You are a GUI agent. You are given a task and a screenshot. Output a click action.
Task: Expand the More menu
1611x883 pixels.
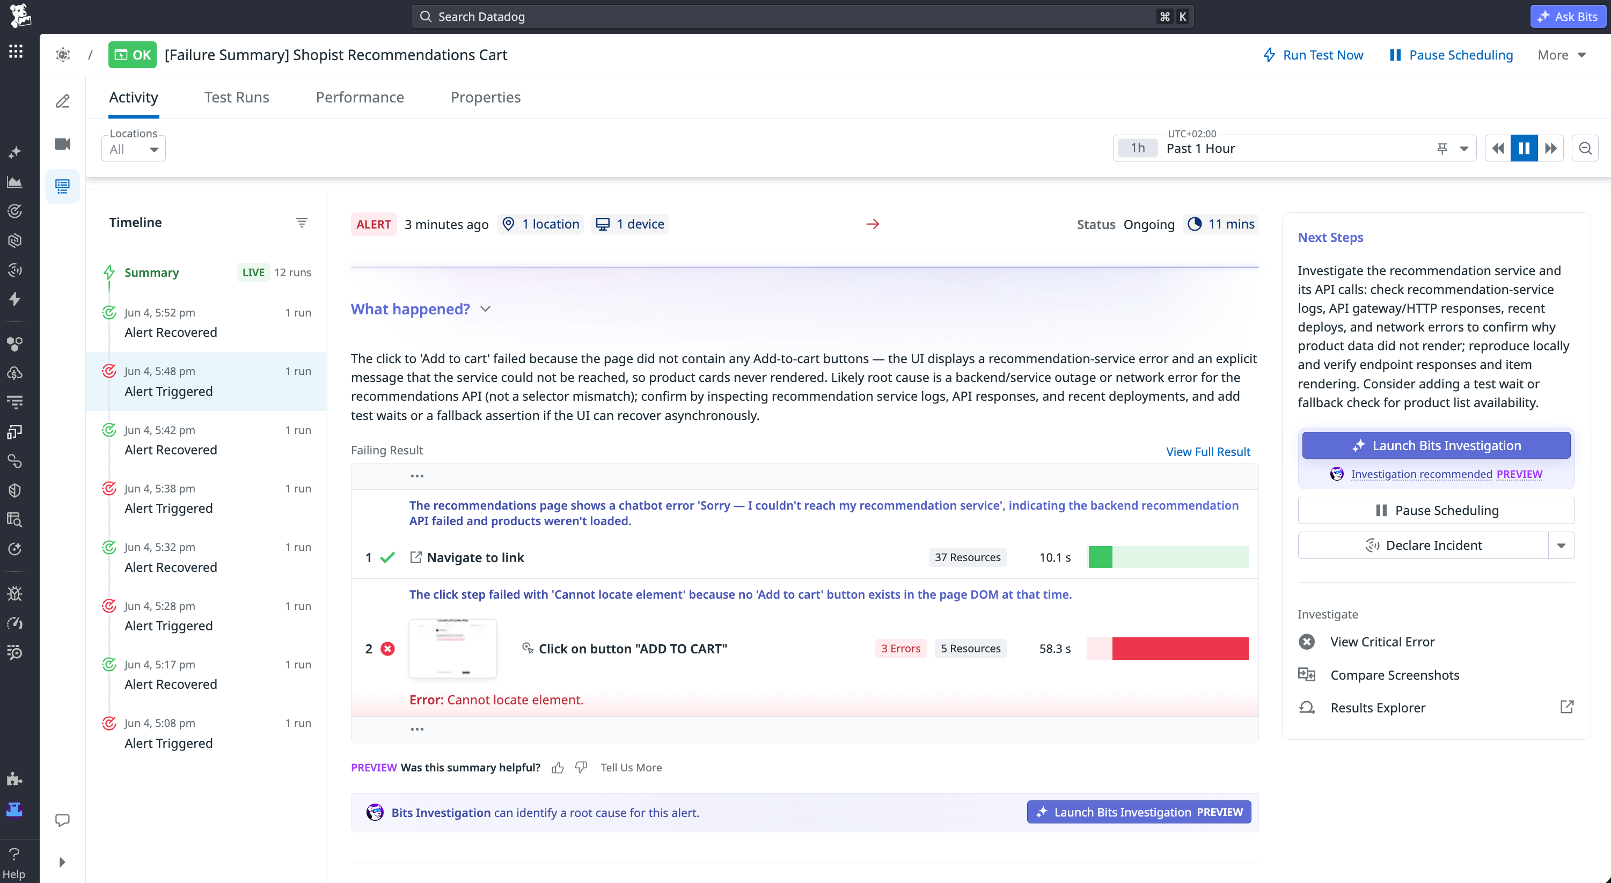(1562, 55)
